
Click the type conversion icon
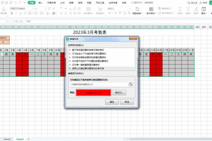[x=137, y=9]
